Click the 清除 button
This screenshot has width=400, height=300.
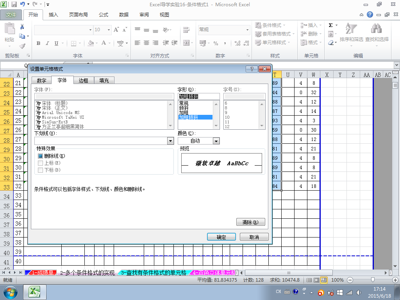coord(250,222)
